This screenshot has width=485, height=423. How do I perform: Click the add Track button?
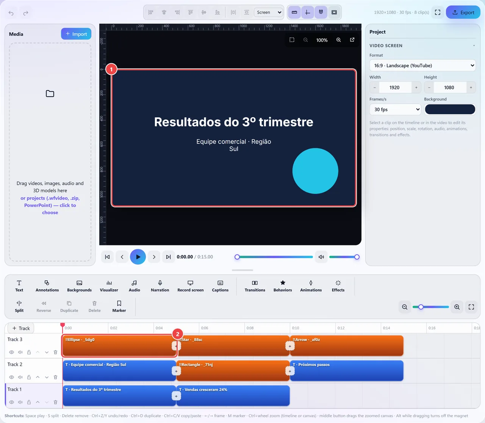20,328
